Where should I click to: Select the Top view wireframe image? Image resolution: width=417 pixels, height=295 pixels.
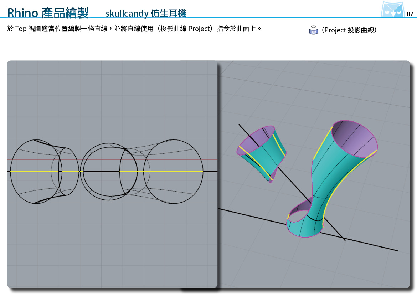tap(112, 174)
